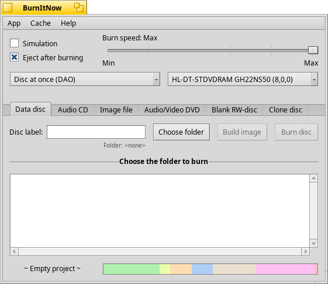Viewport: 328px width, 284px height.
Task: Switch to the Data disc tab
Action: 30,109
